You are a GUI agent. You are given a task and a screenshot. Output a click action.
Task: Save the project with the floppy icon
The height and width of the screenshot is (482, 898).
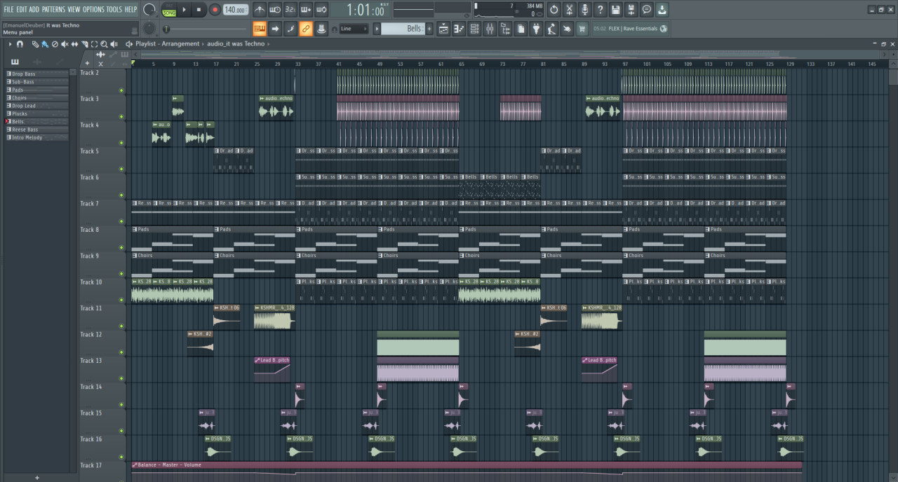(x=616, y=10)
